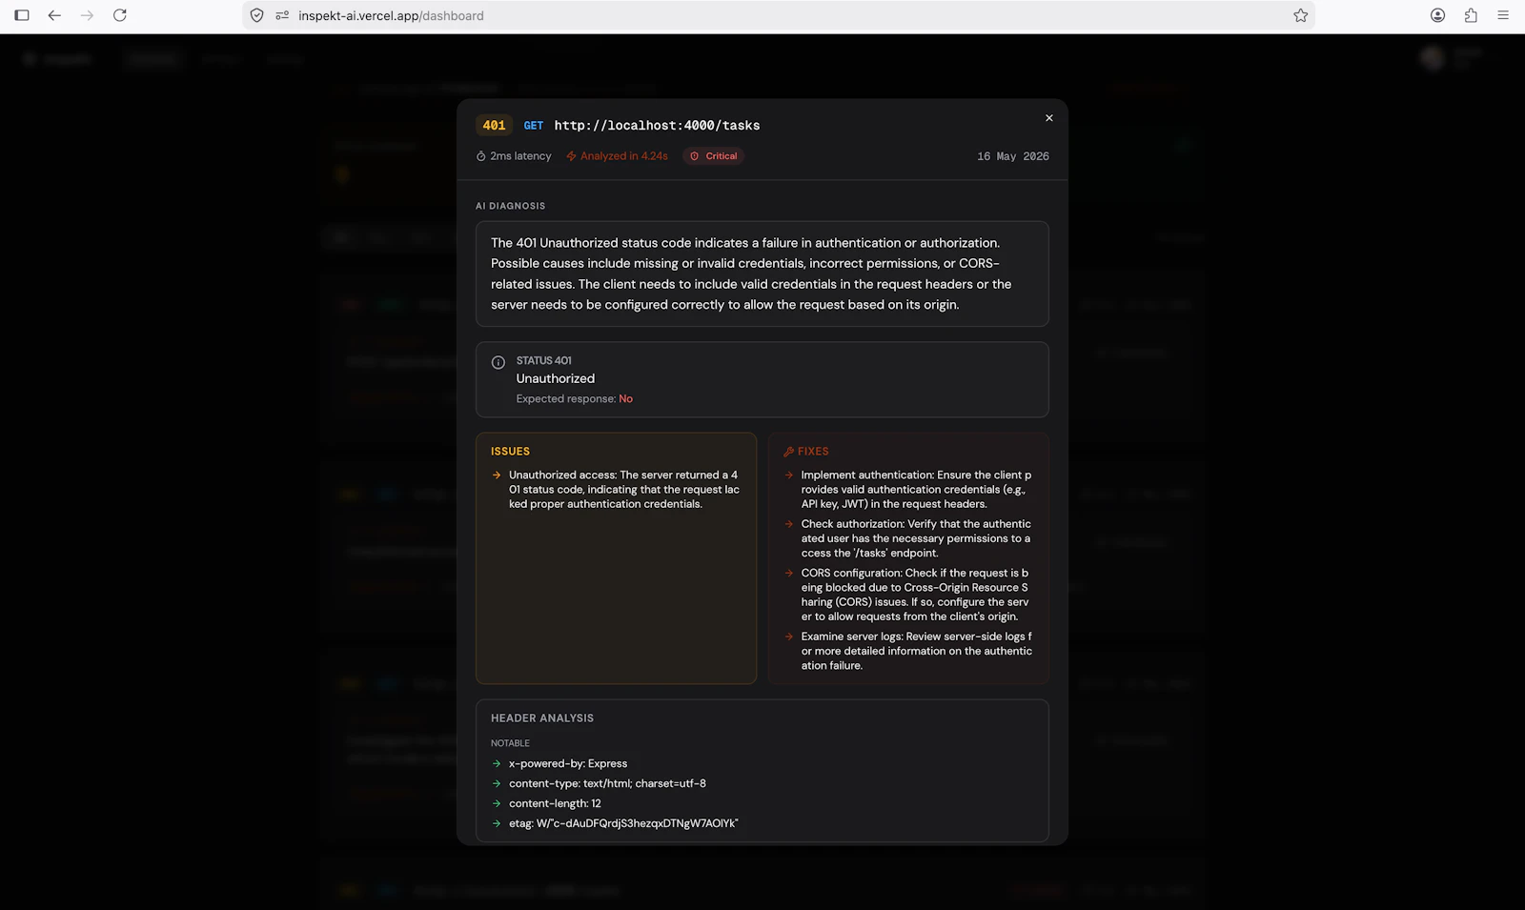Click the Critical severity badge
This screenshot has width=1525, height=910.
[x=714, y=156]
